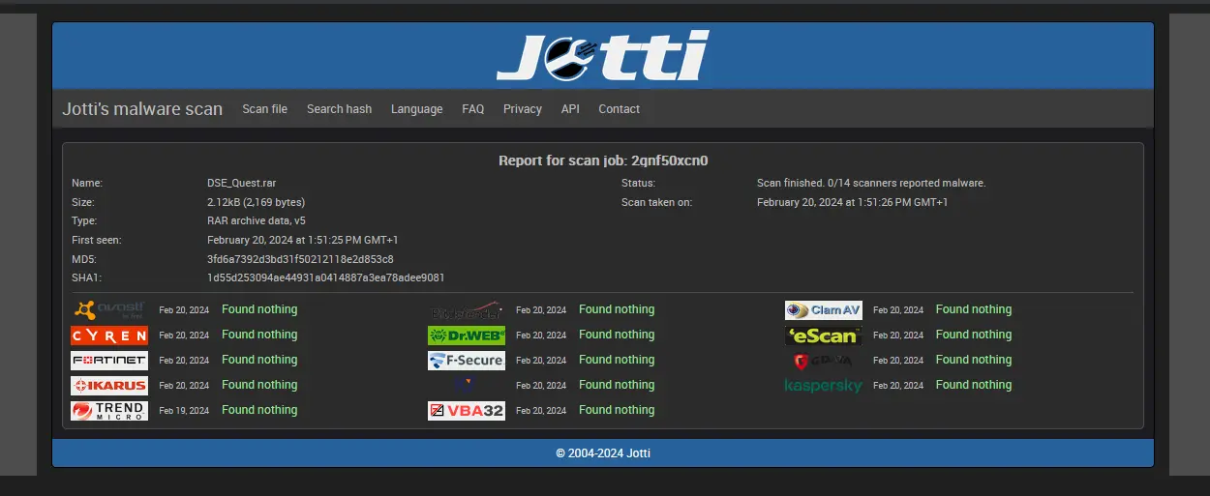
Task: Click Found nothing result beside ClamAV
Action: pyautogui.click(x=974, y=309)
